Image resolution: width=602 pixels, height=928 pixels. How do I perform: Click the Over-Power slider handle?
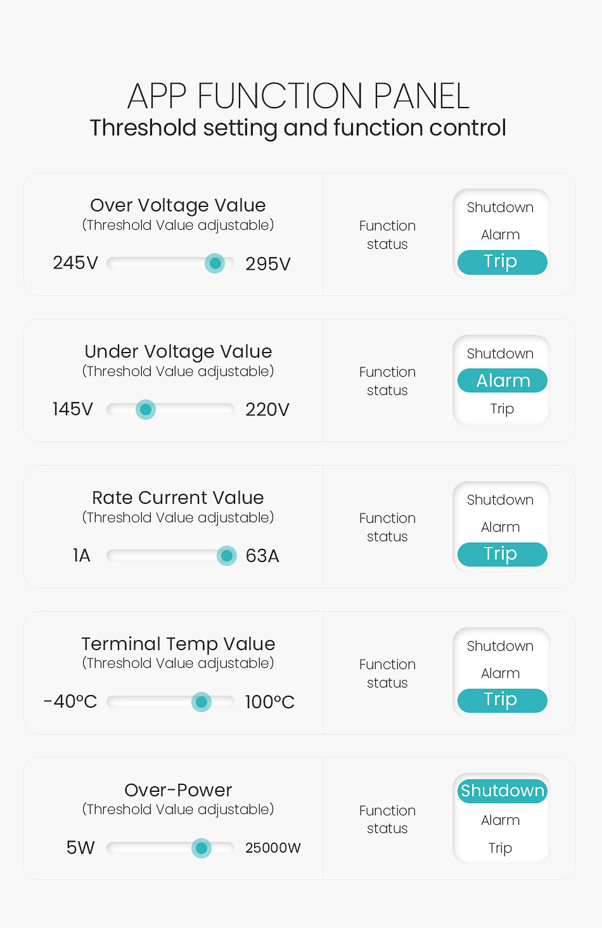point(202,848)
